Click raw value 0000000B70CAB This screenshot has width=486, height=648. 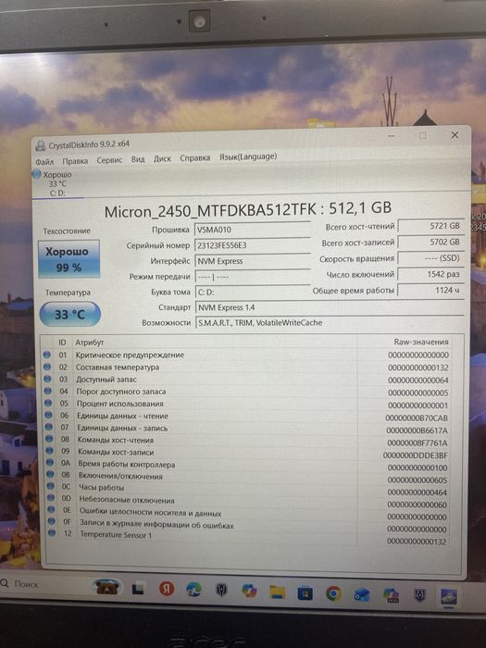(417, 417)
